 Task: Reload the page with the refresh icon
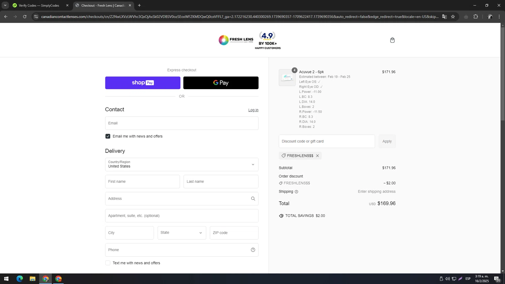coord(25,16)
